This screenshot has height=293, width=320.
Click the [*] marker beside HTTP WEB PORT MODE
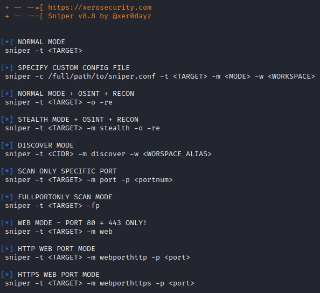point(7,249)
